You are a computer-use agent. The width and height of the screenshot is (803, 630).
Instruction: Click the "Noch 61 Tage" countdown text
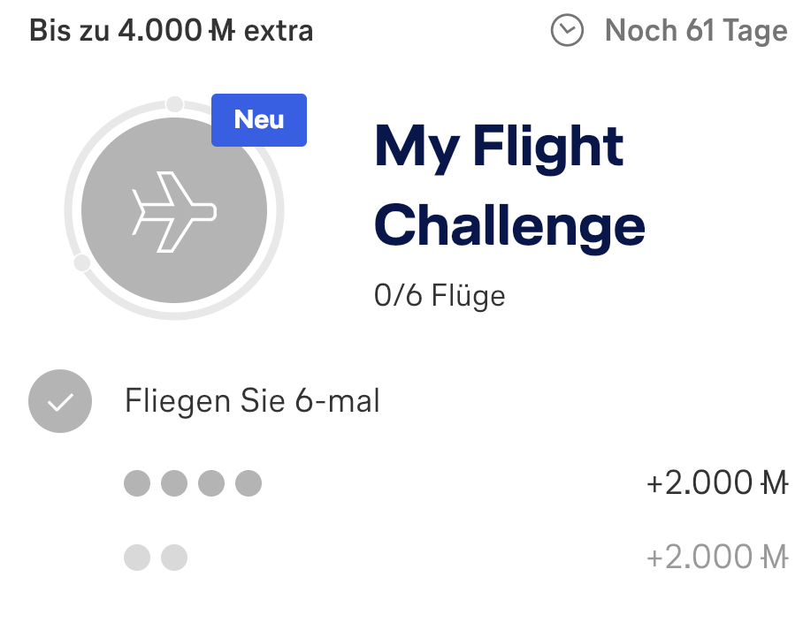(x=696, y=31)
